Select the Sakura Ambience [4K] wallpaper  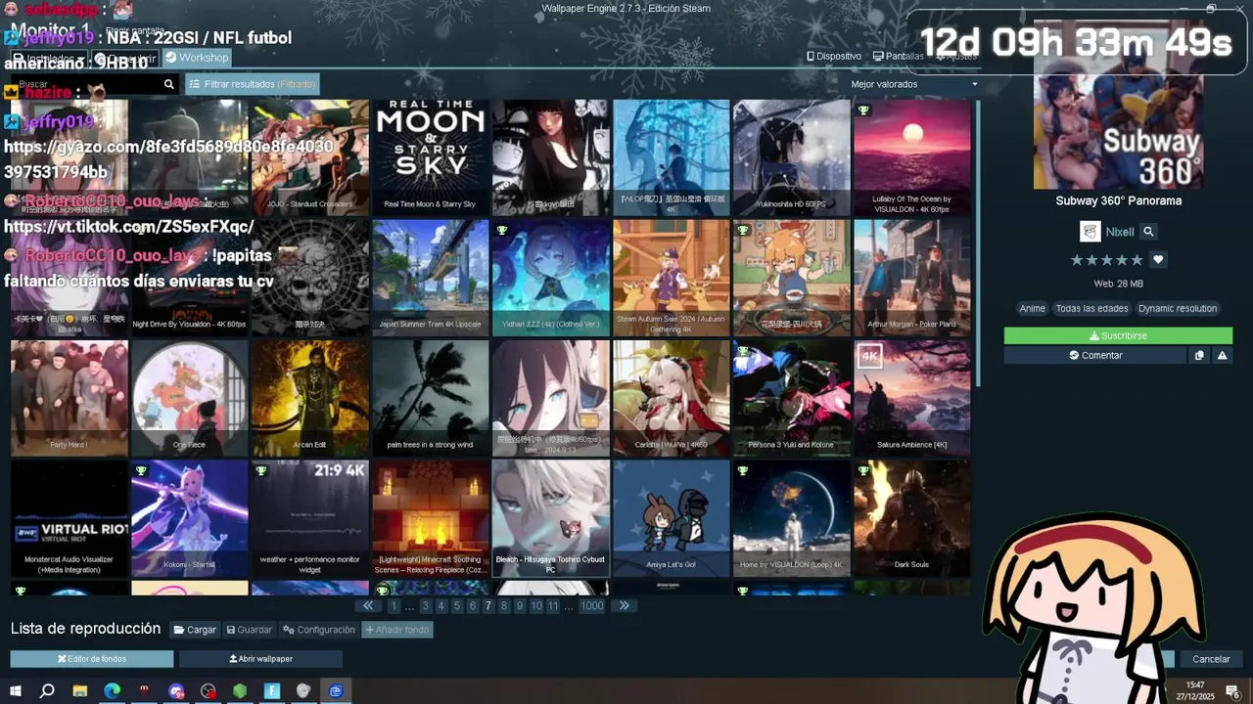click(x=911, y=398)
